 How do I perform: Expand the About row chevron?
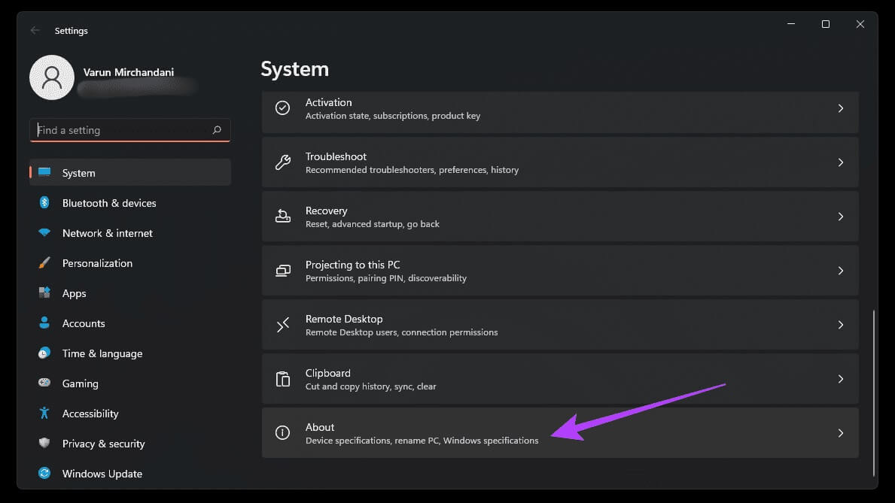841,433
